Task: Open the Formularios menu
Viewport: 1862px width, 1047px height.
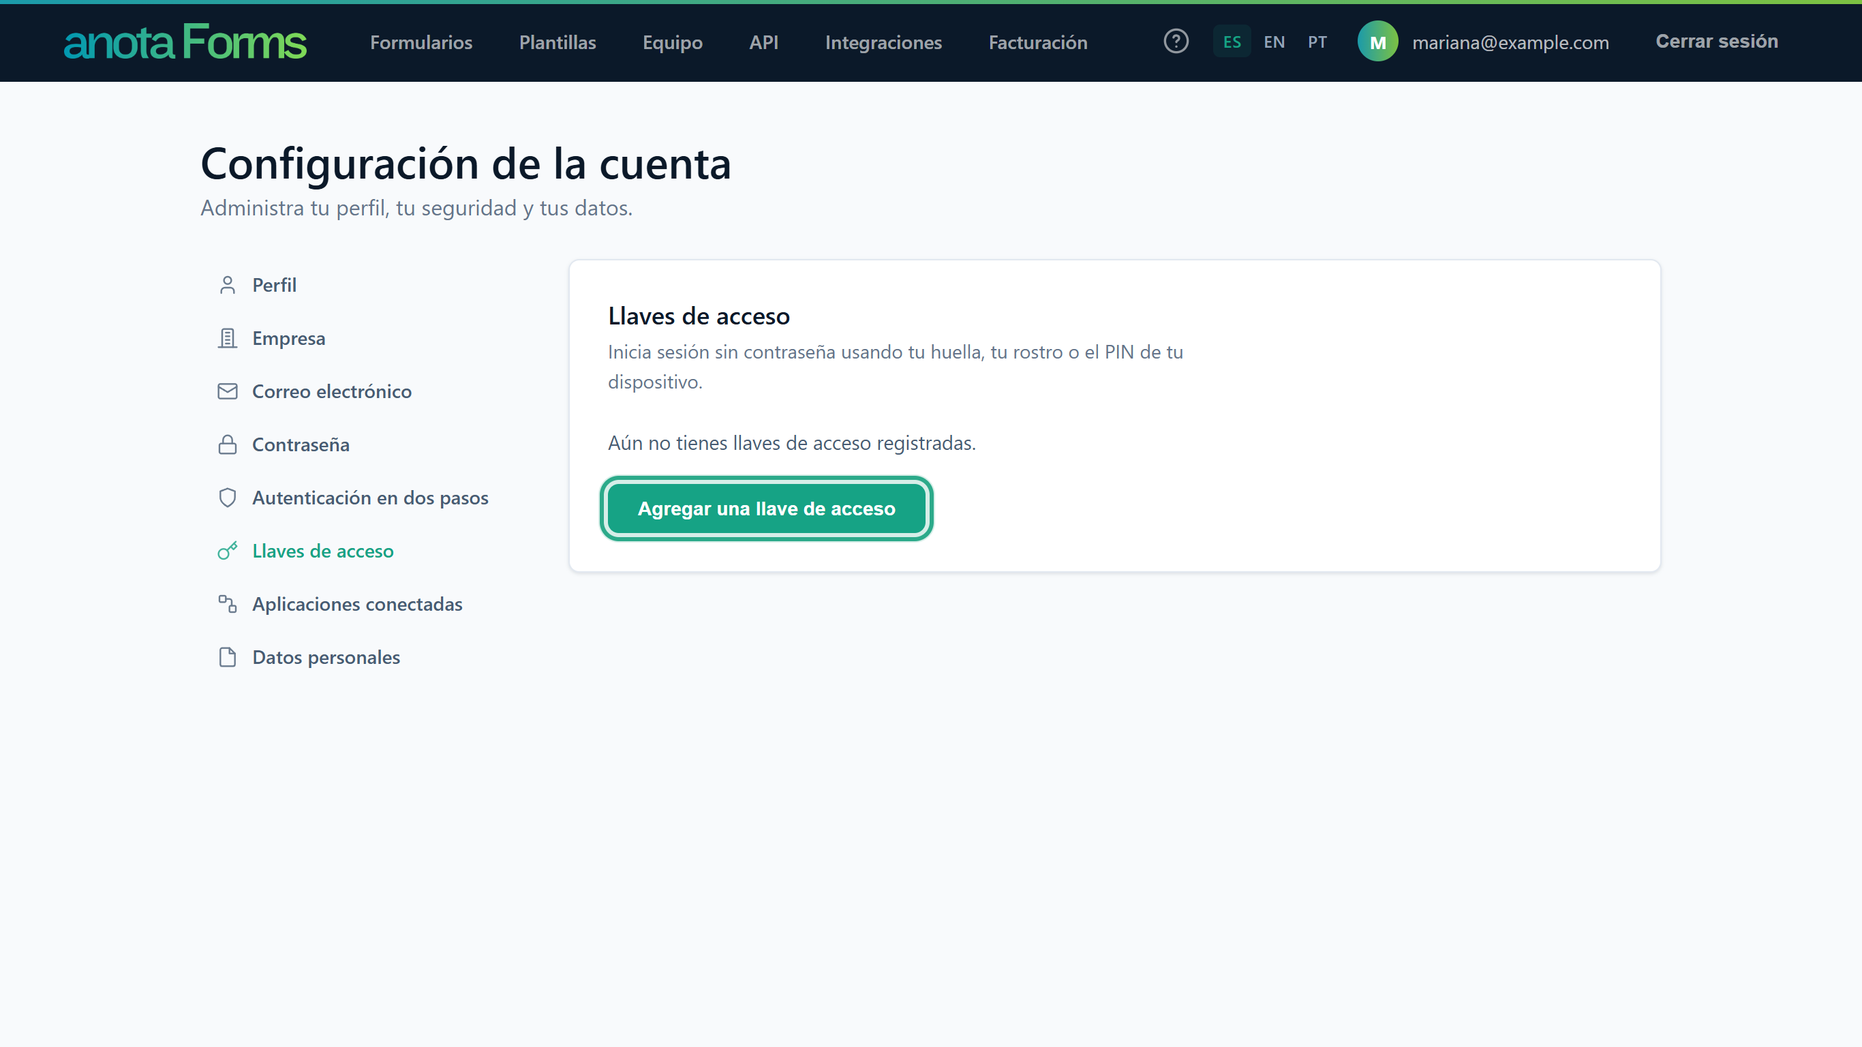Action: (x=421, y=43)
